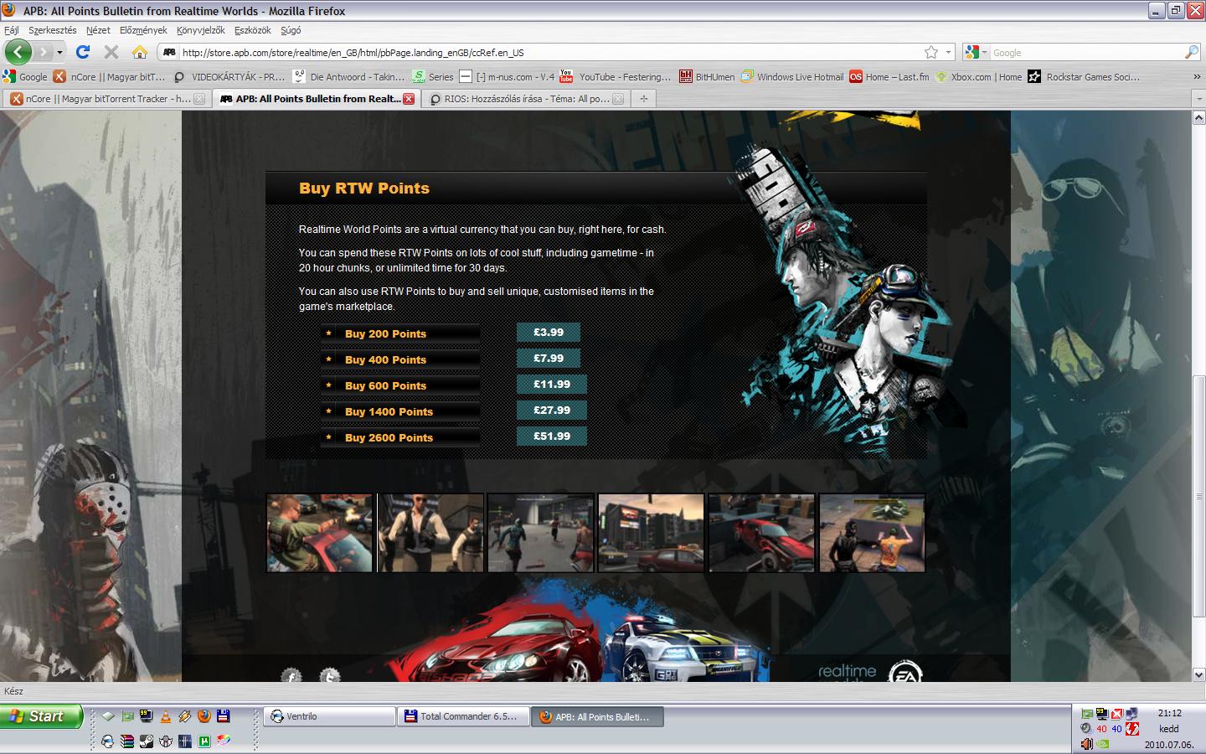This screenshot has width=1206, height=754.
Task: Switch to the RIOS Hozzászólás írása tab
Action: [526, 98]
